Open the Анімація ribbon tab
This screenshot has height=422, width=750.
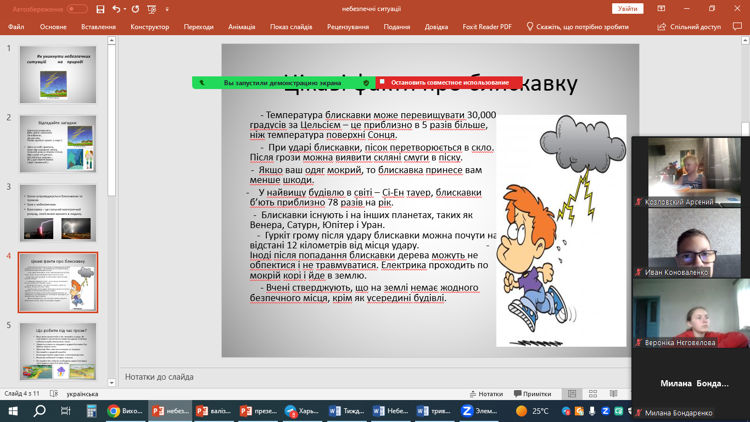[242, 27]
